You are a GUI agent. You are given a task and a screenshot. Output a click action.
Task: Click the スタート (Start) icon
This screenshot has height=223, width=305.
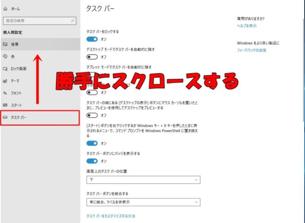coord(5,105)
